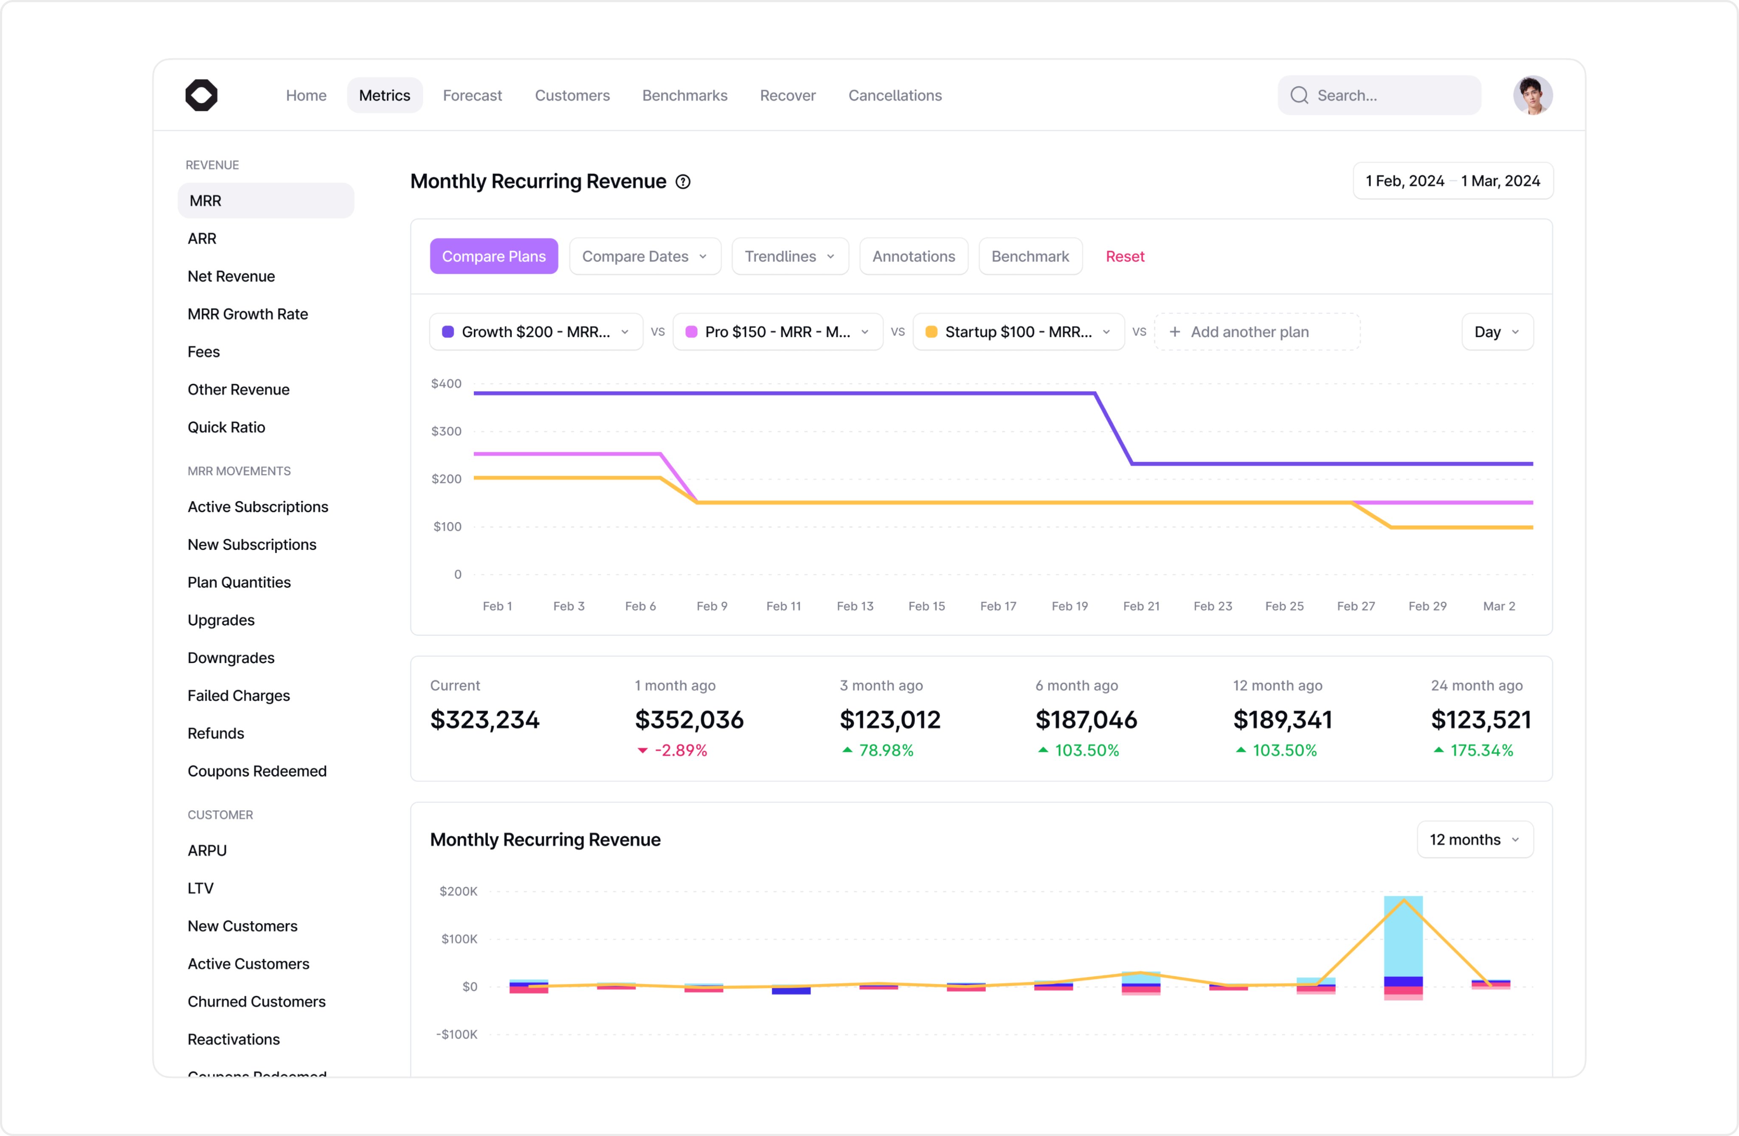Image resolution: width=1739 pixels, height=1136 pixels.
Task: Click the calendar date range 1 Feb - 1 Mar
Action: [x=1452, y=180]
